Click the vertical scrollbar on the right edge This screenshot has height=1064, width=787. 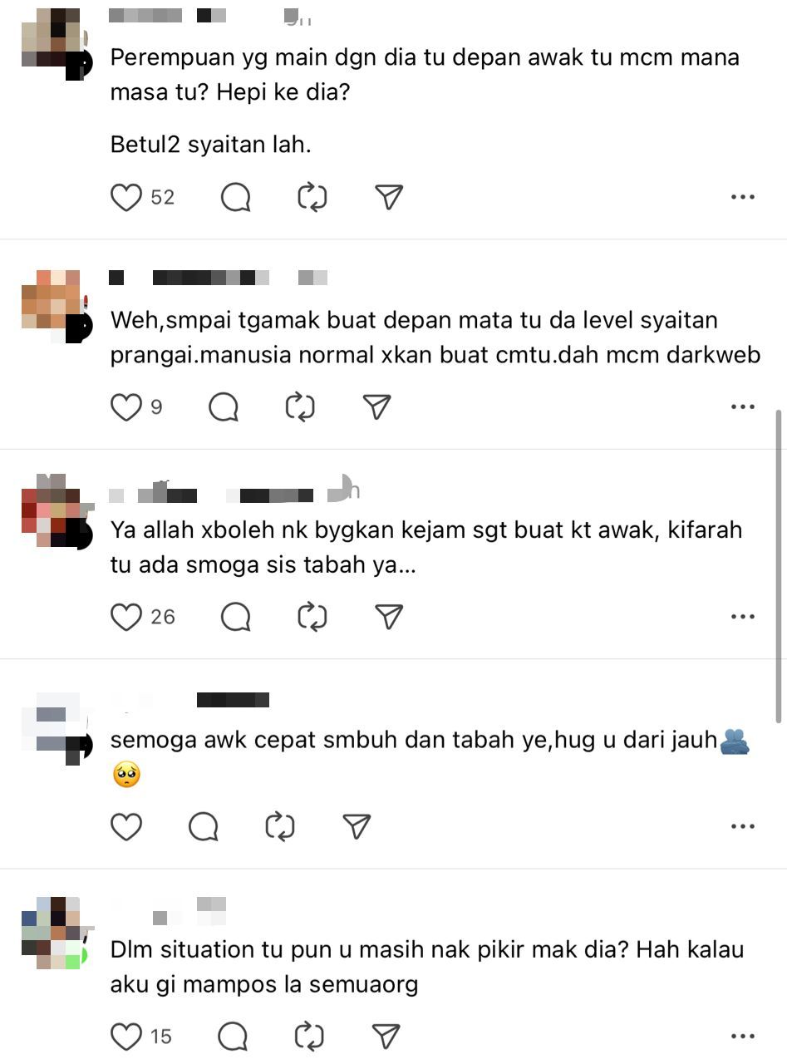780,565
